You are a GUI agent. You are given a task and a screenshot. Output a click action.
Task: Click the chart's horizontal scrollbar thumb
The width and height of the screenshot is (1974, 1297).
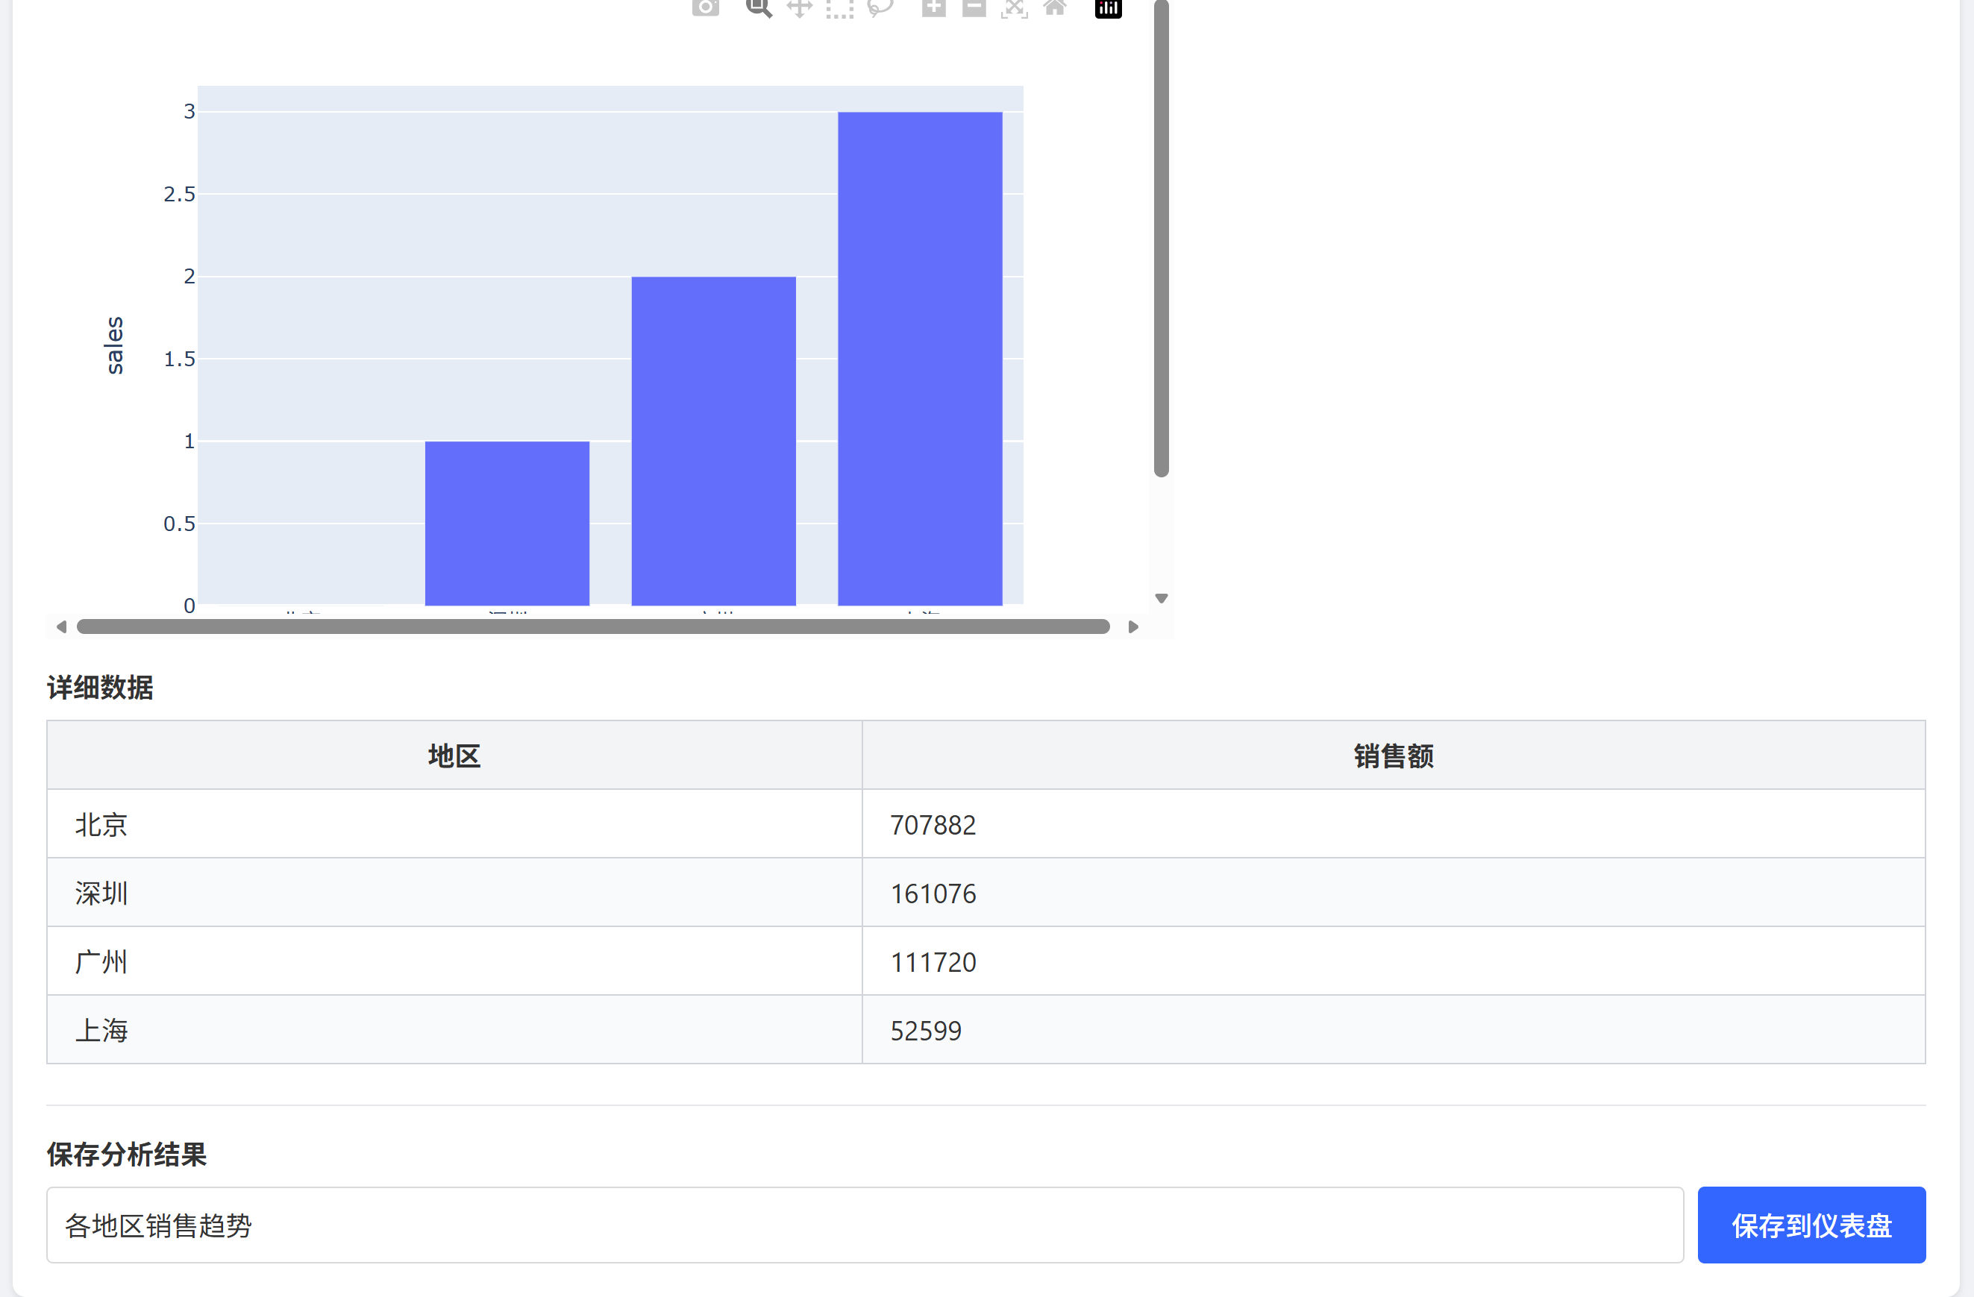tap(593, 627)
